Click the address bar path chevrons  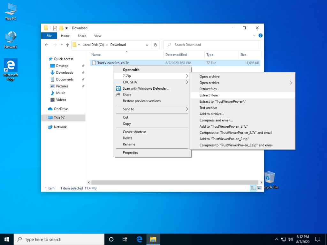(x=79, y=45)
